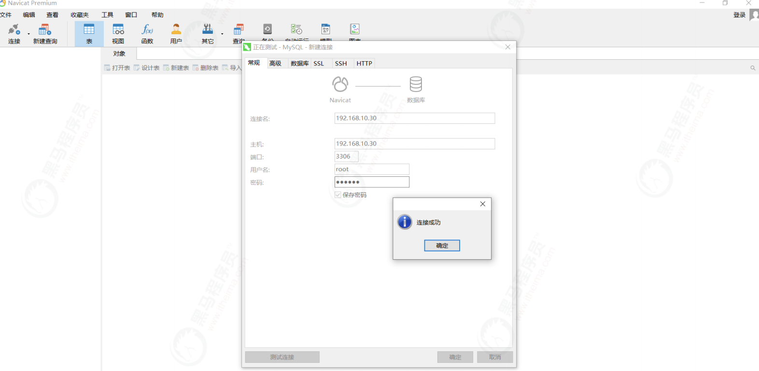Click the Navicat icon in dialog title bar
Screen dimensions: 759x371
(247, 47)
